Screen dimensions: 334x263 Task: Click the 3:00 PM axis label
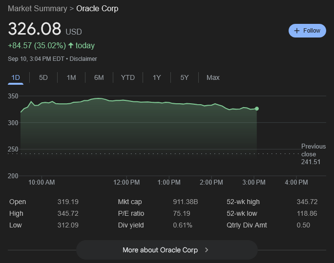(x=254, y=182)
